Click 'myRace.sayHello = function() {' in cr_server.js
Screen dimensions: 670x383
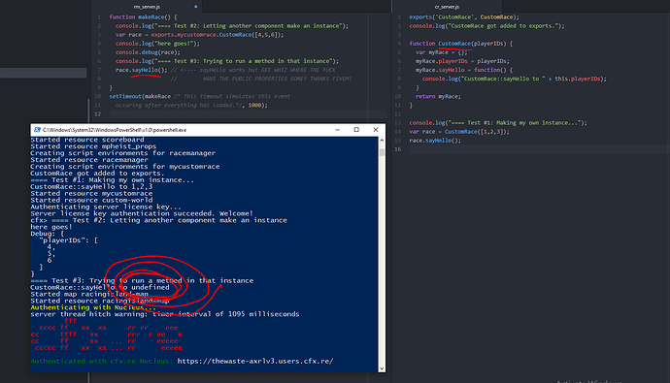click(464, 70)
